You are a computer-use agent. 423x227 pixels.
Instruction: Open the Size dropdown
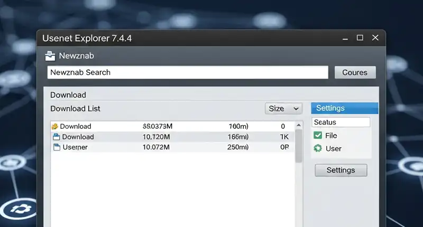(283, 109)
